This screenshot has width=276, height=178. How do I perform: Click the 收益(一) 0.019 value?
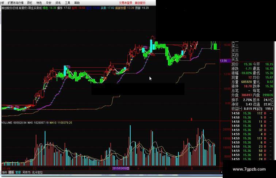coord(248,109)
